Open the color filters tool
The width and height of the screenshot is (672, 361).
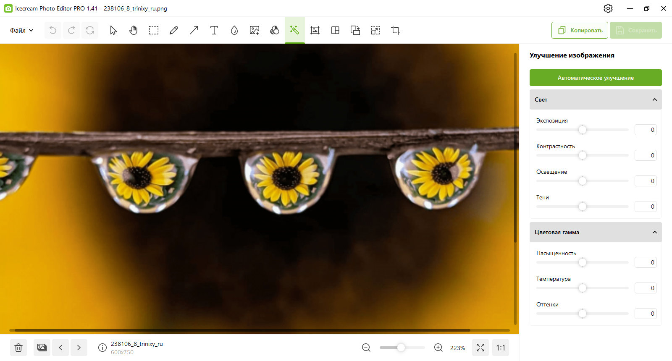pos(275,30)
